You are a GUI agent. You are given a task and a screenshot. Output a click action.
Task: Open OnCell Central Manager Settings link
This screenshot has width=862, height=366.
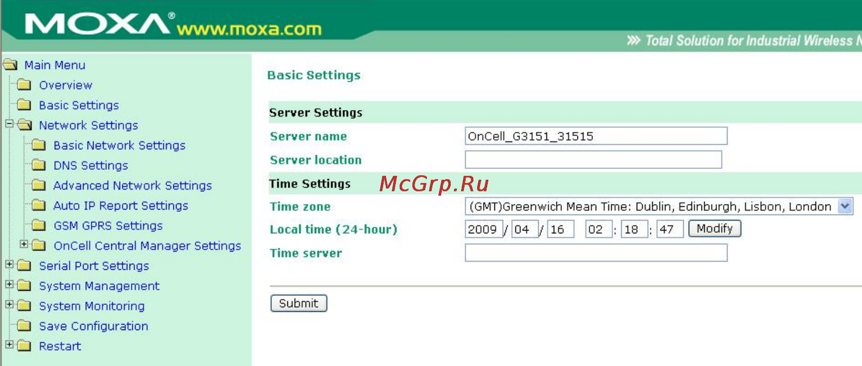coord(147,246)
